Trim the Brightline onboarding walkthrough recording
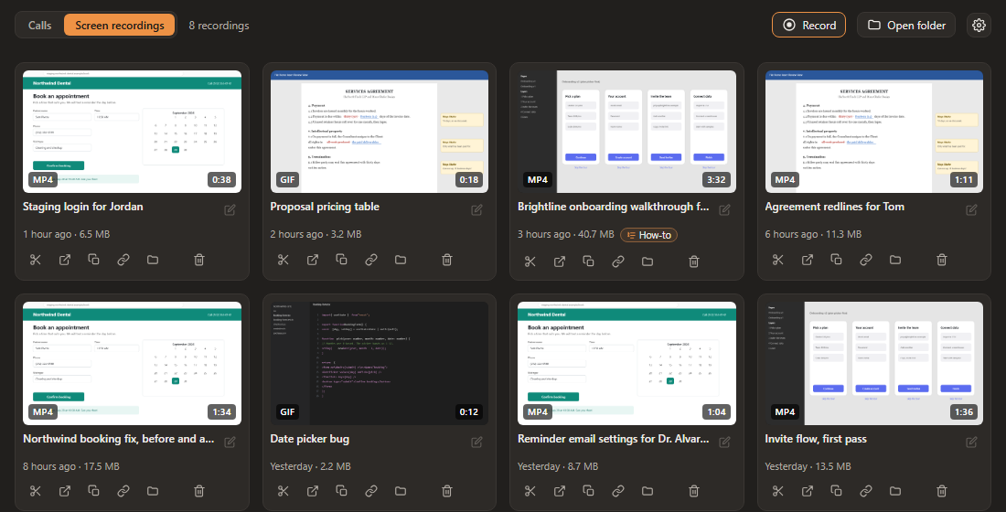This screenshot has width=1006, height=512. point(530,261)
